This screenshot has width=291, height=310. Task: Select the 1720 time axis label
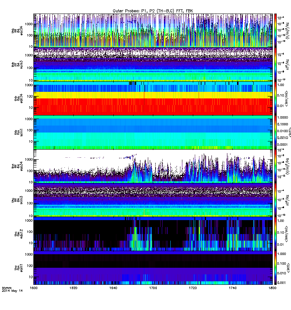point(192,288)
